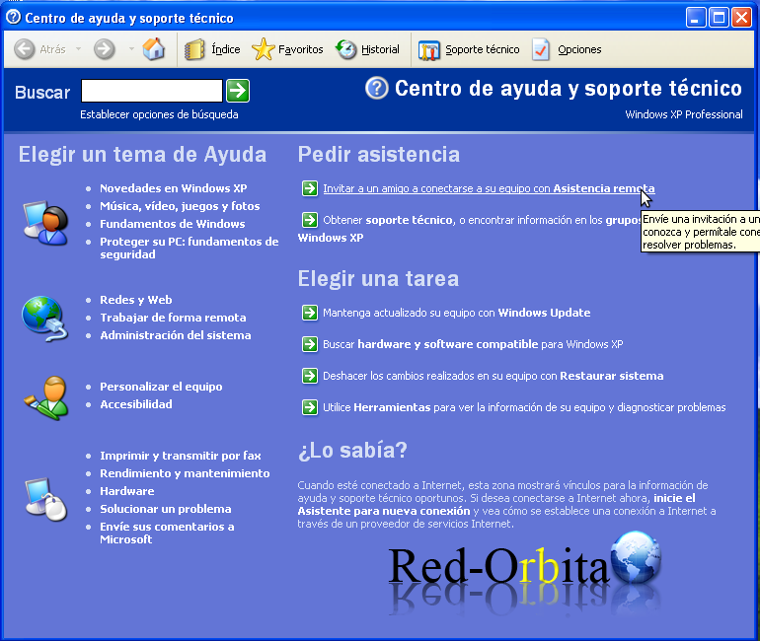This screenshot has height=641, width=760.
Task: Open Hardware help topic
Action: 127,491
